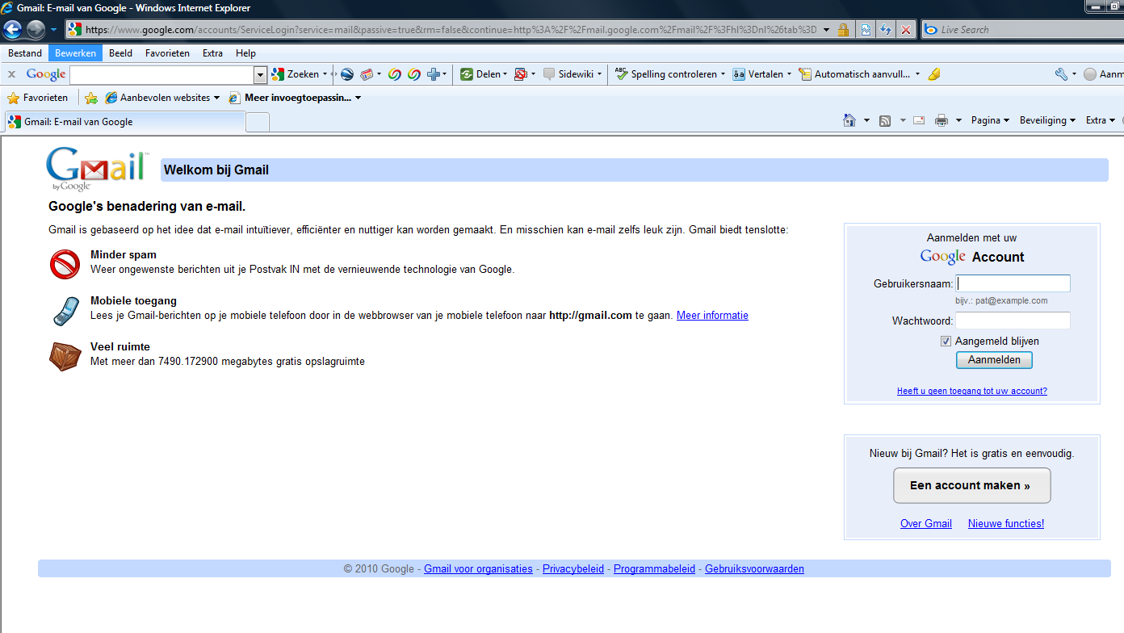Viewport: 1124px width, 633px height.
Task: Click the Google logo on the toolbar
Action: pyautogui.click(x=46, y=74)
